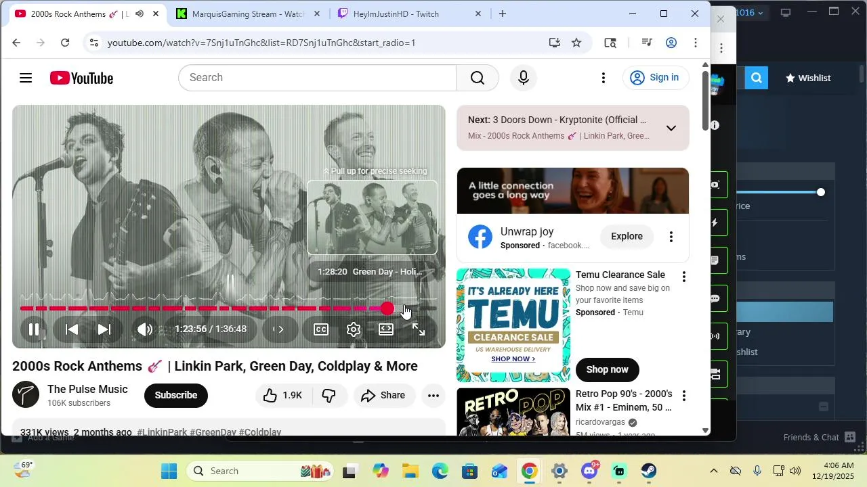Viewport: 867px width, 487px height.
Task: Switch to MarquisGaming Stream tab
Action: click(x=247, y=14)
